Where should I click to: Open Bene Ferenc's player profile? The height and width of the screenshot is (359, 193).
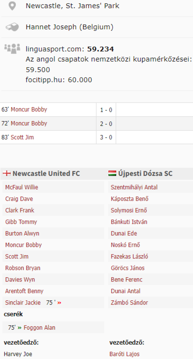[126, 279]
